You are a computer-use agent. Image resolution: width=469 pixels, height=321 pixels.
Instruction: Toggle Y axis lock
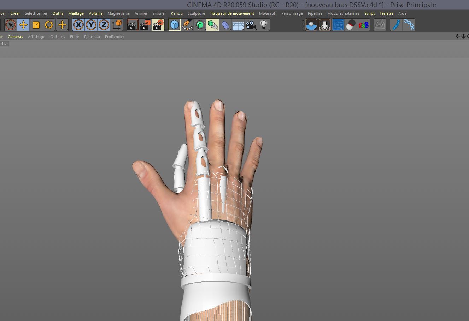point(91,25)
